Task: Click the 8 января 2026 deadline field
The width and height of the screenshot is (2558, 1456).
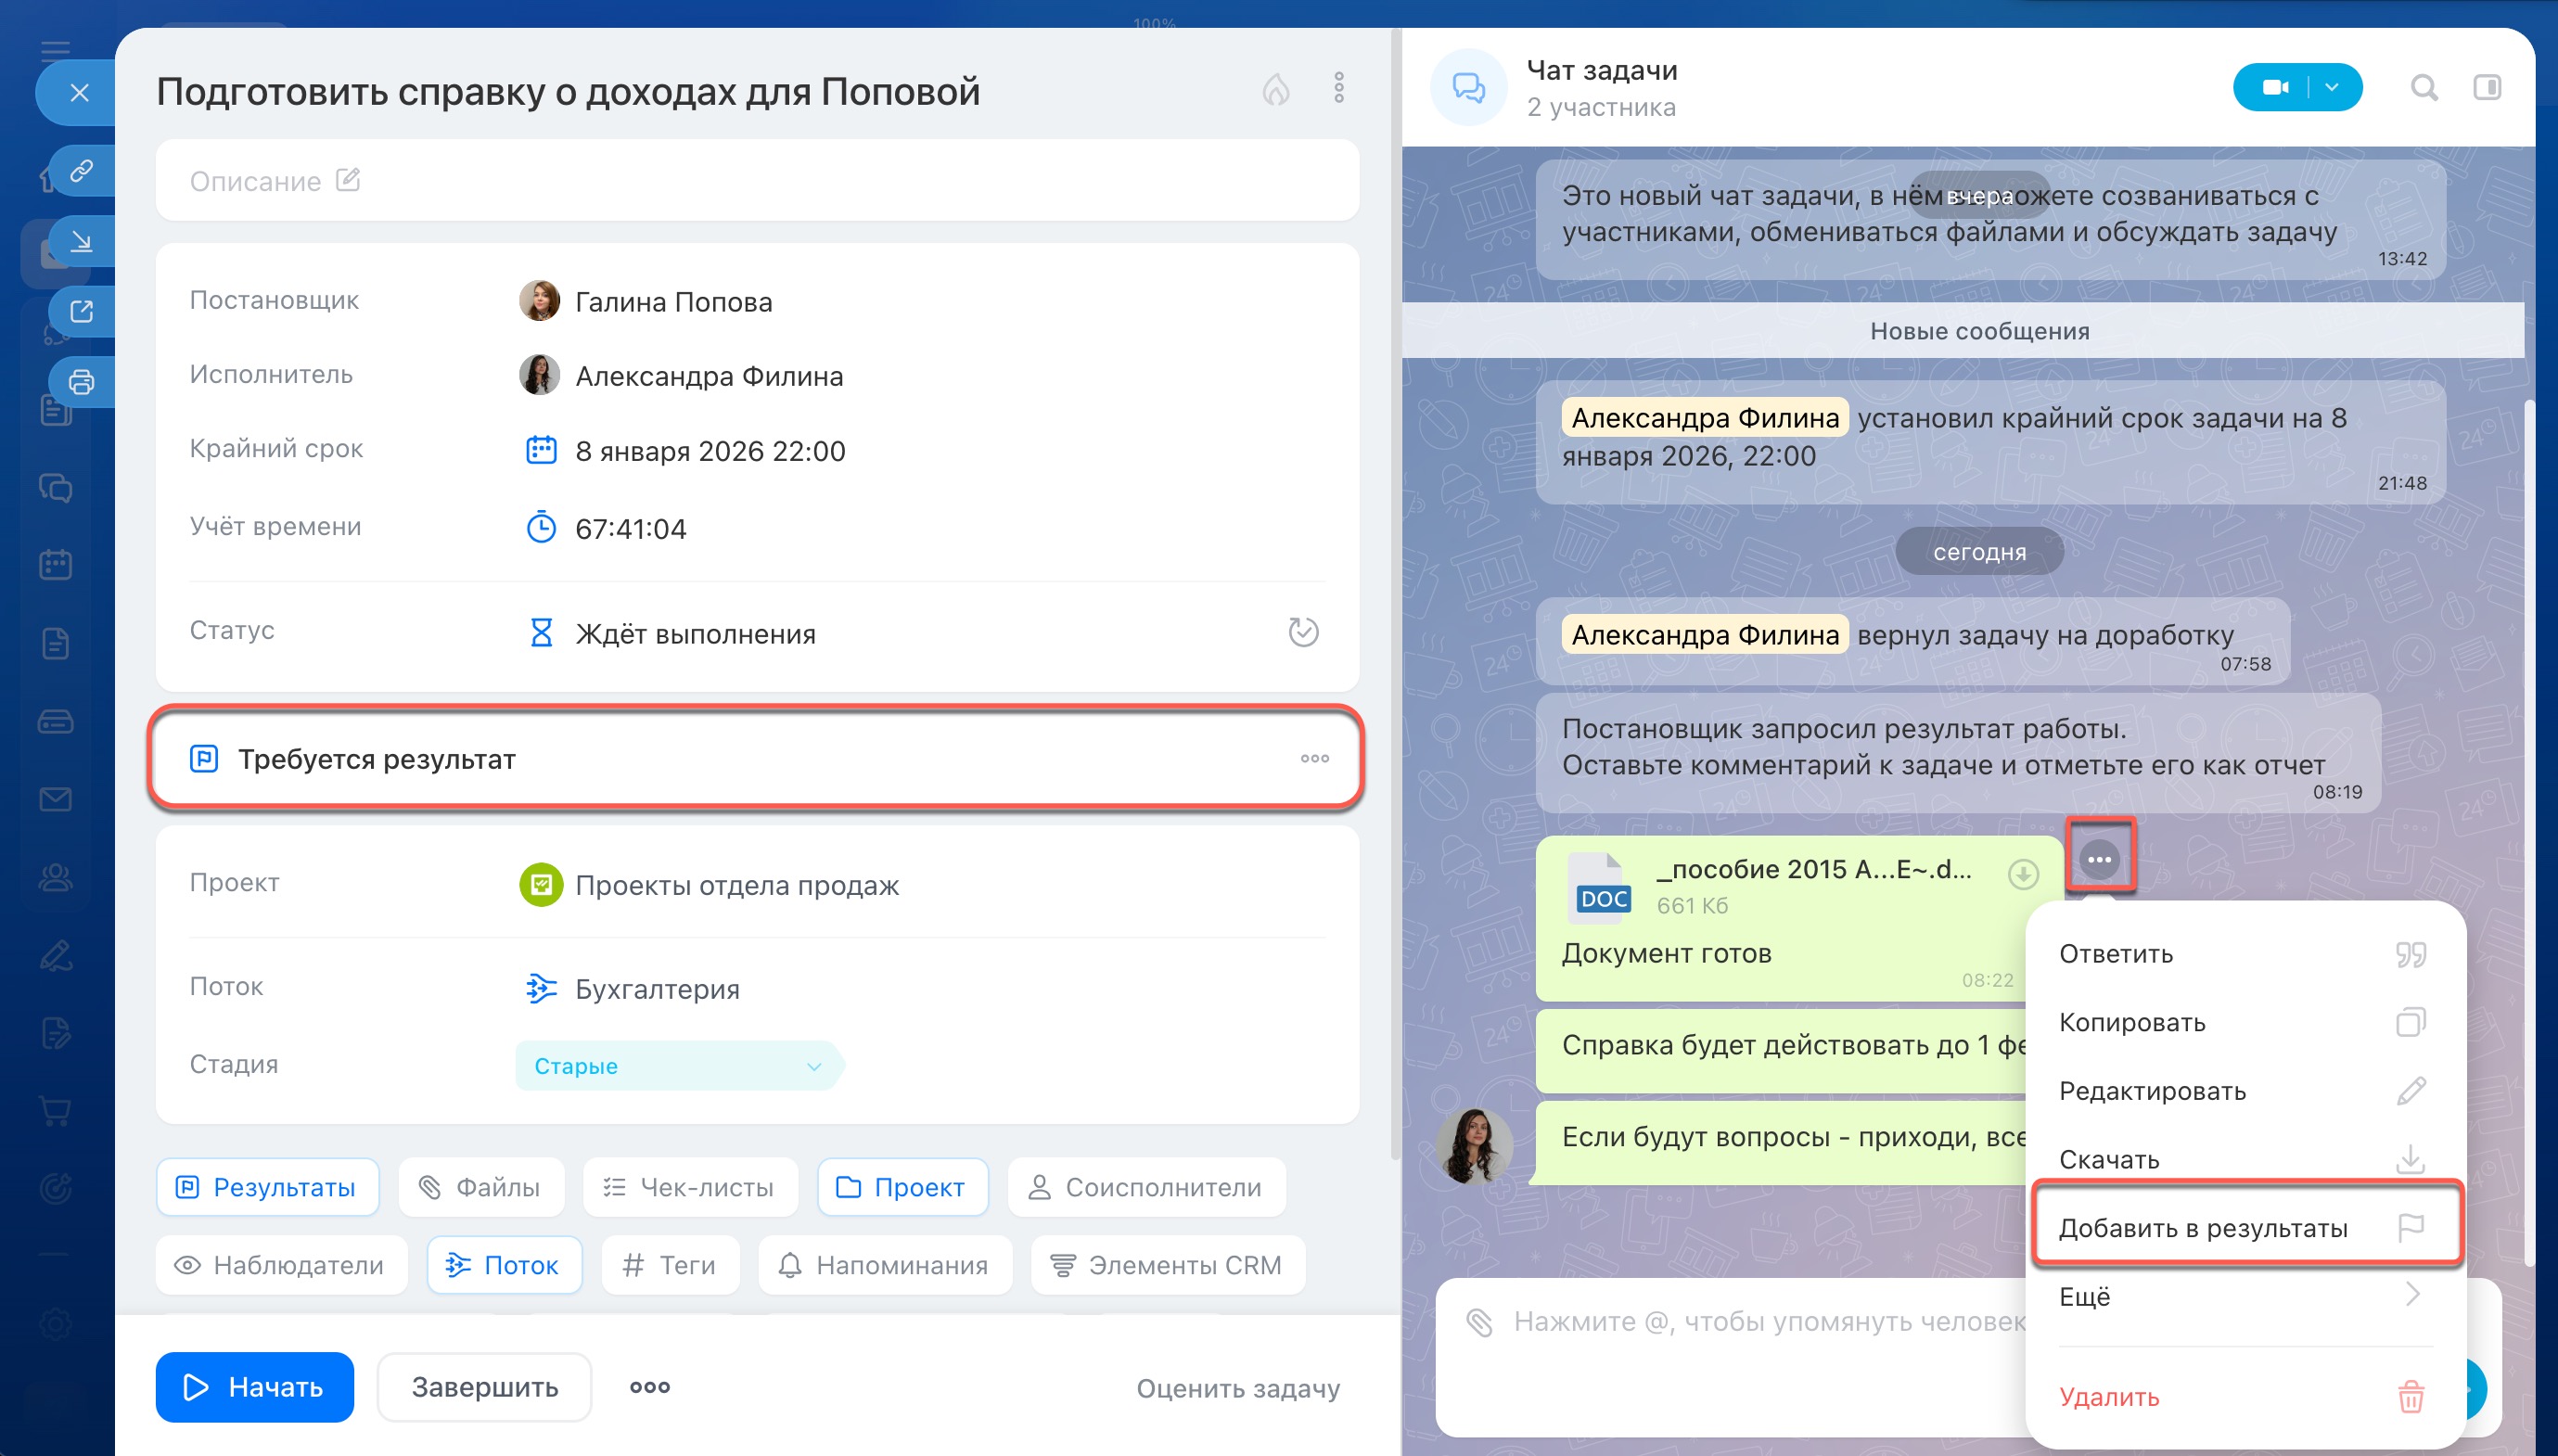Action: [709, 451]
